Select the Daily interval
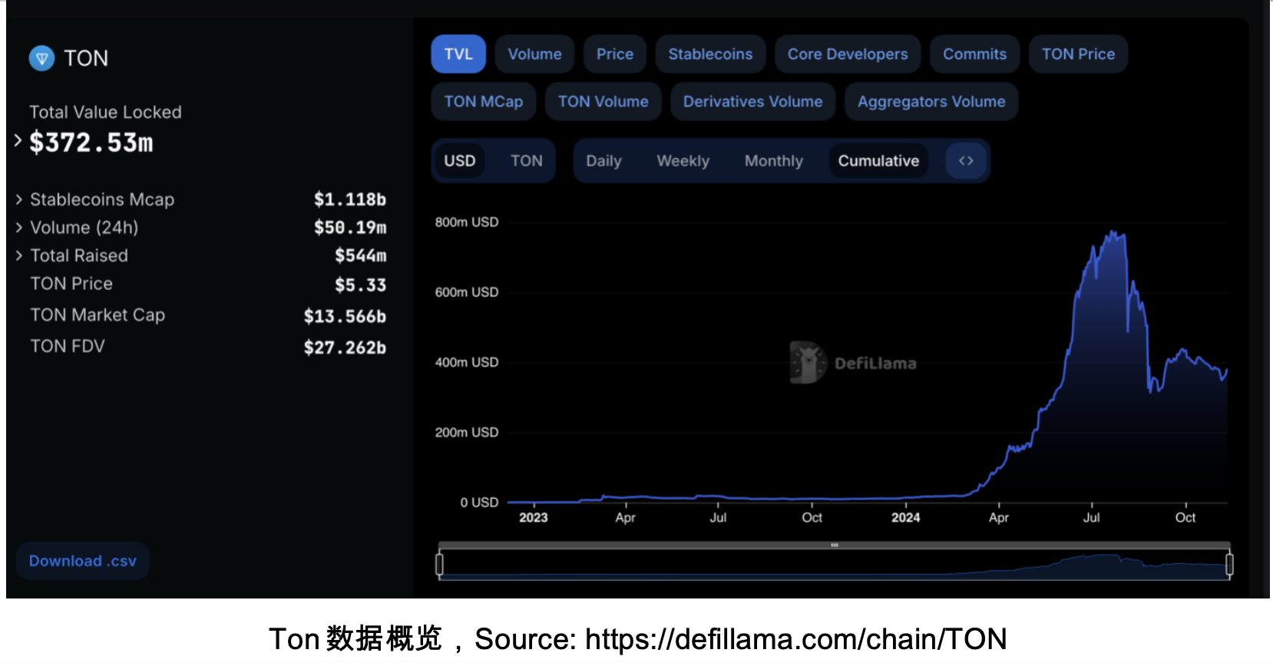The image size is (1273, 666). [x=603, y=161]
